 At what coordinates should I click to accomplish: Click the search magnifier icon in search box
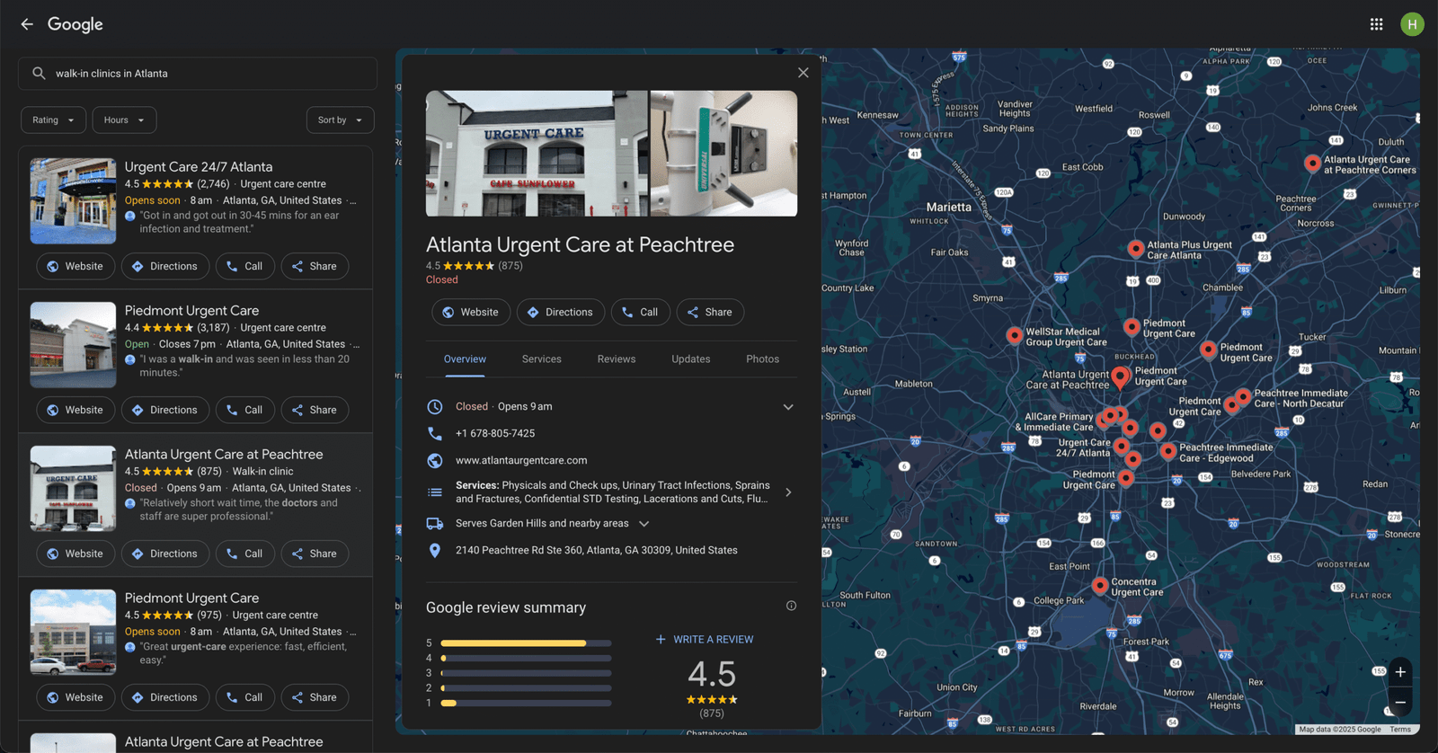click(39, 74)
